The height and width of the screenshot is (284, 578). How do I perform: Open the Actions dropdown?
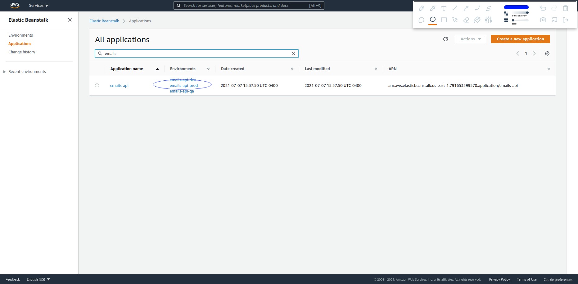pyautogui.click(x=470, y=39)
